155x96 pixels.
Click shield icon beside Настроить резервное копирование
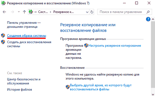[86, 46]
